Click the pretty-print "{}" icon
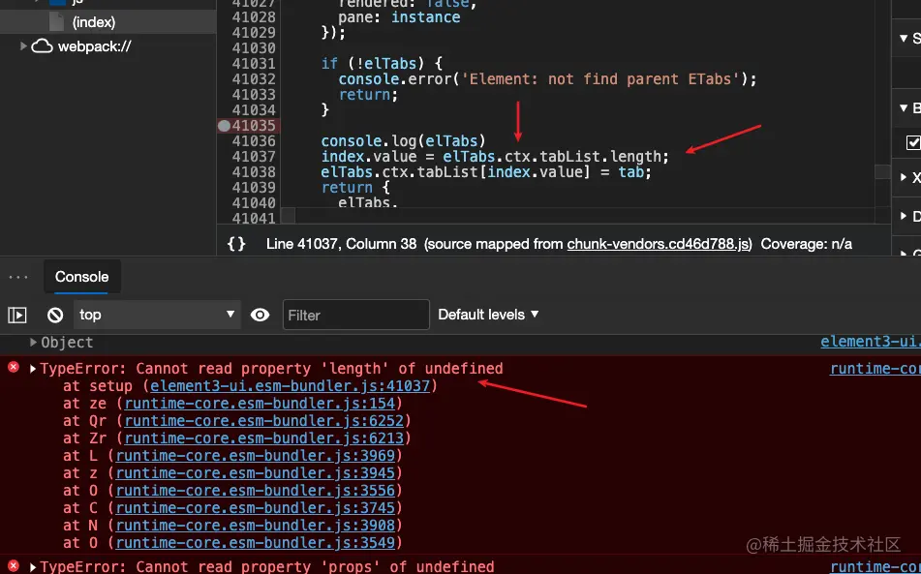 235,245
